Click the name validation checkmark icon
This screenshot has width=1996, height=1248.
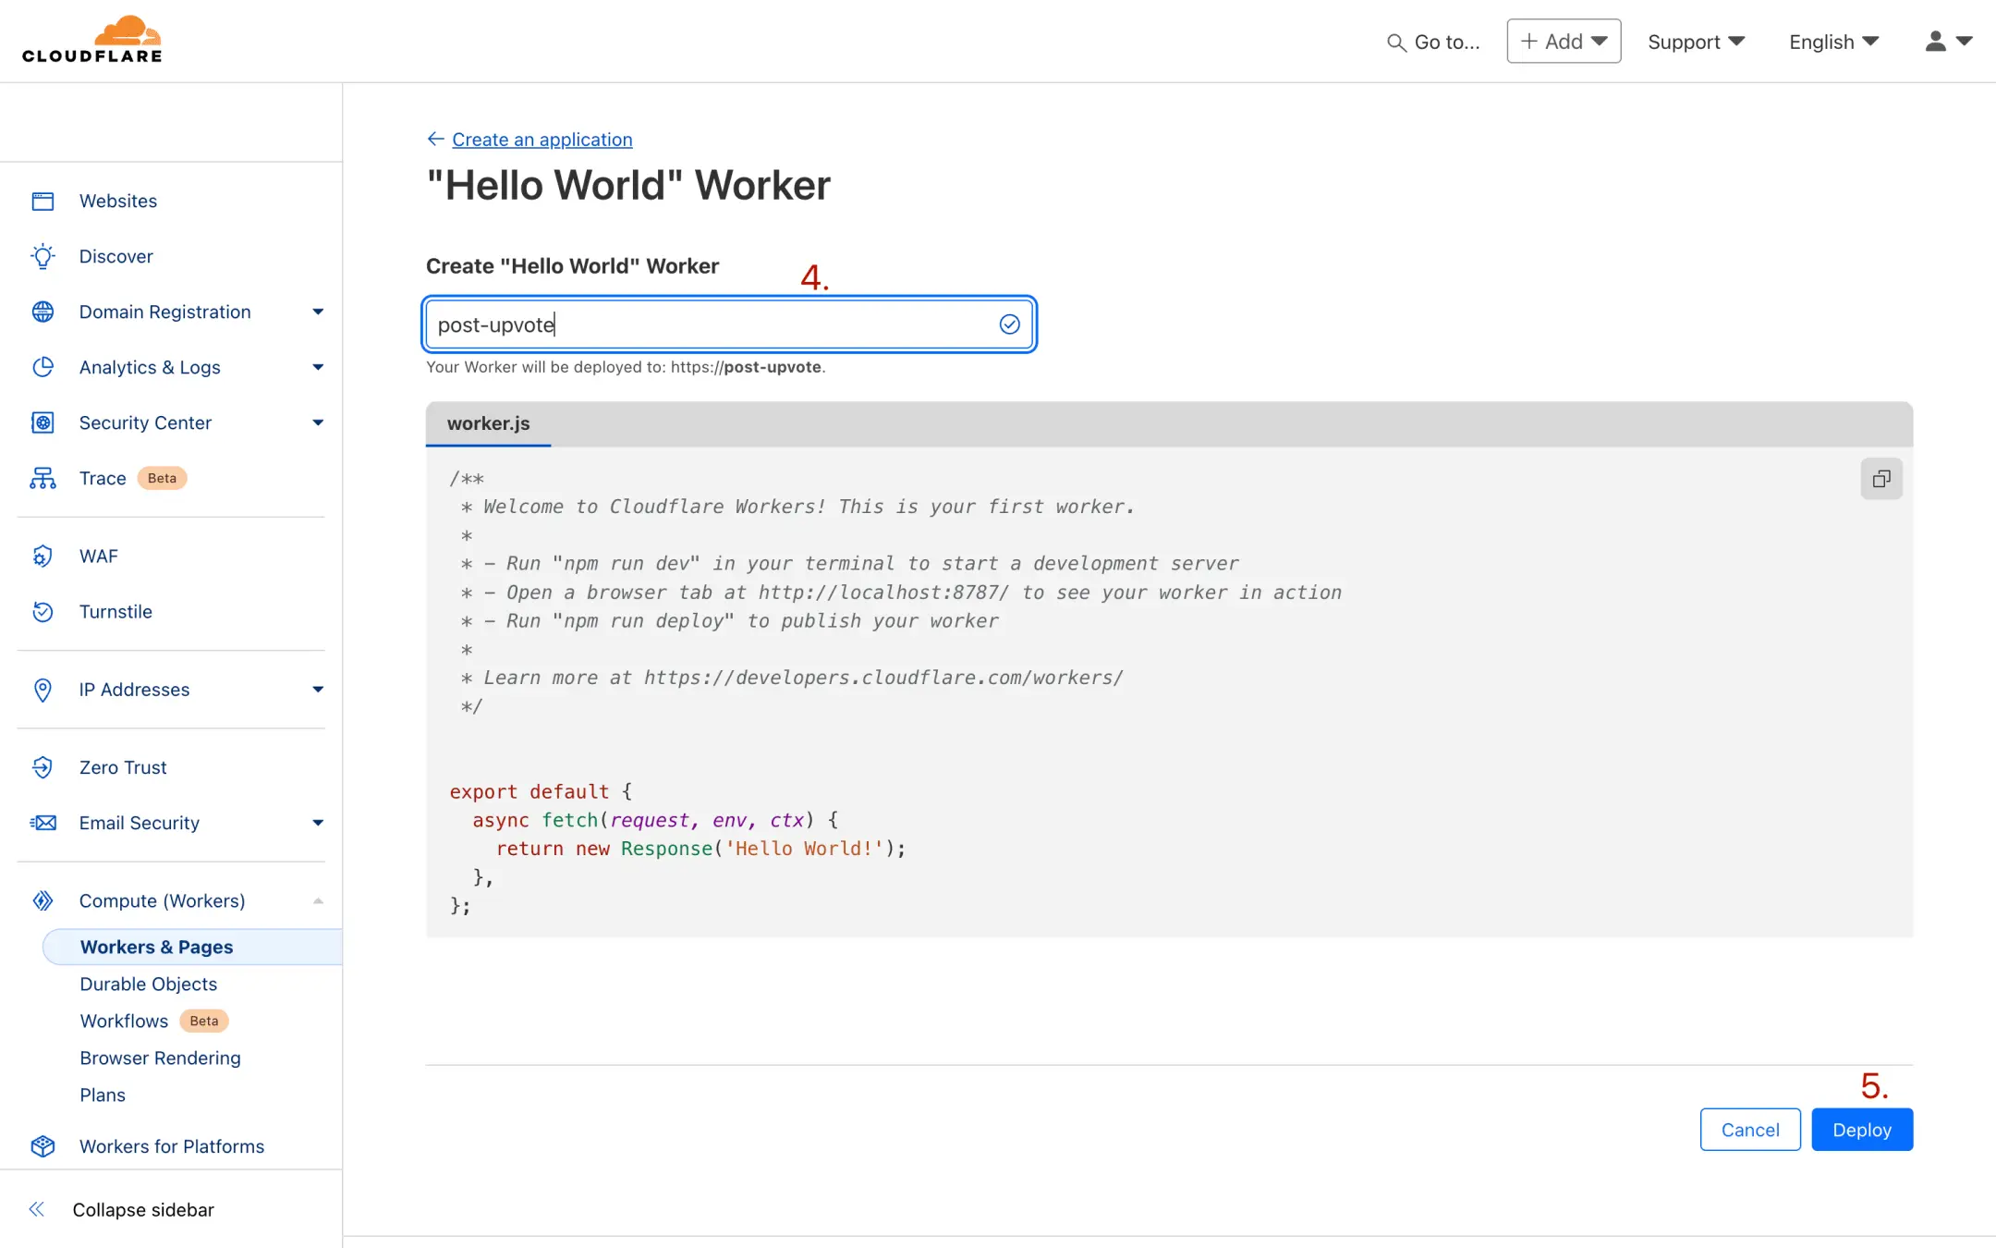coord(1009,324)
